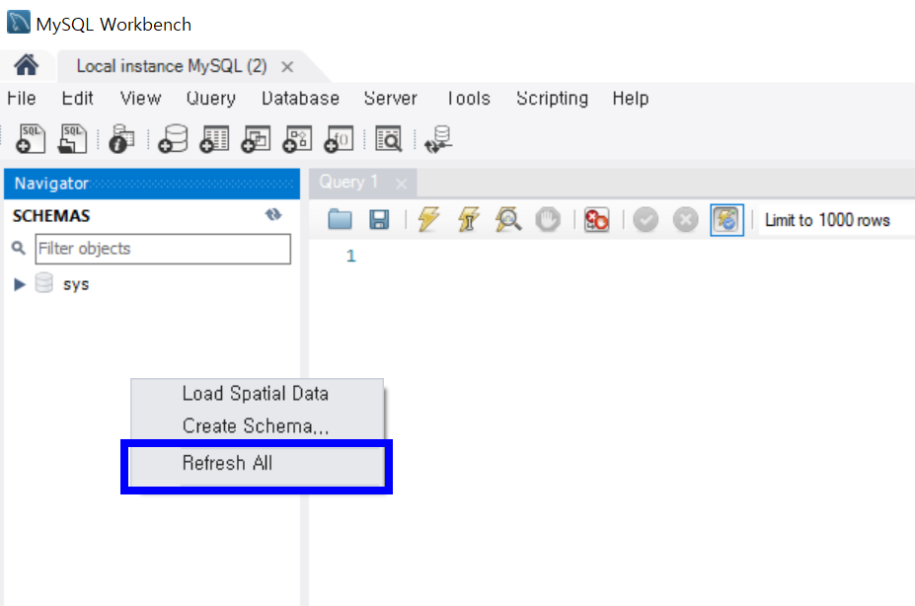Open the Database menu

click(300, 98)
